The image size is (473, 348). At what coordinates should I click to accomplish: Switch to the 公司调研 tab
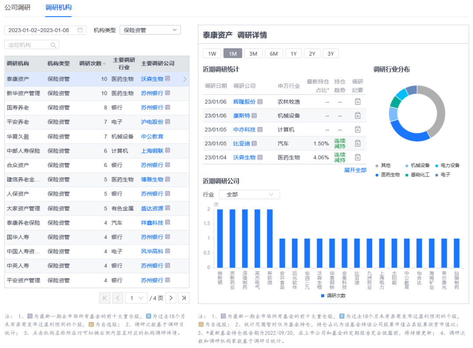[18, 7]
